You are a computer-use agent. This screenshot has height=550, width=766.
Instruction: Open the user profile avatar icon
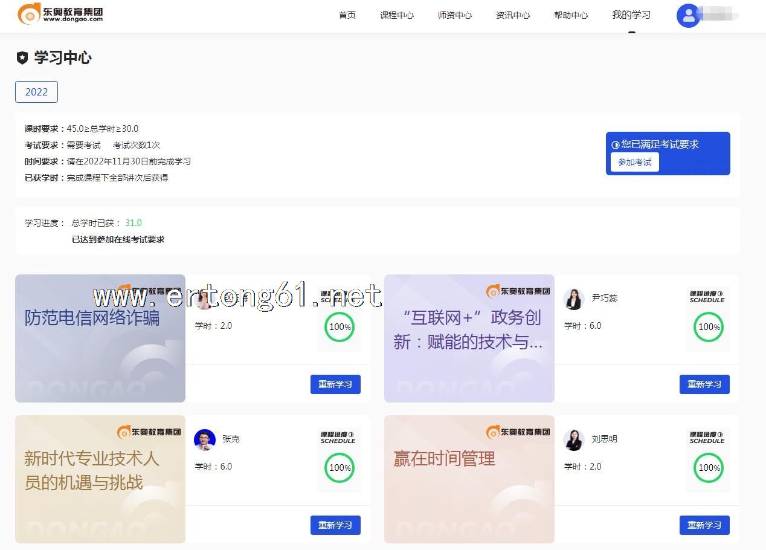point(688,16)
